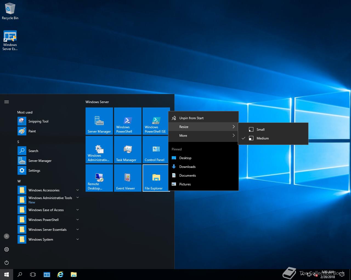Expand Windows Accessories folder

49,190
